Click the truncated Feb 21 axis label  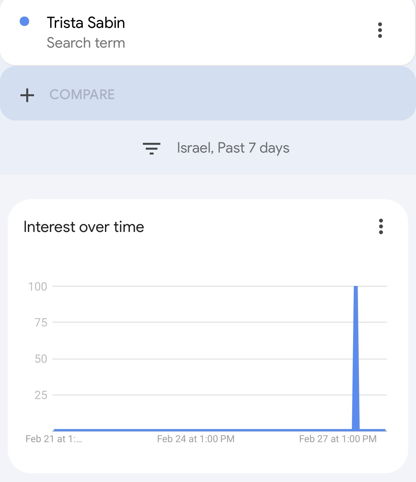coord(54,439)
